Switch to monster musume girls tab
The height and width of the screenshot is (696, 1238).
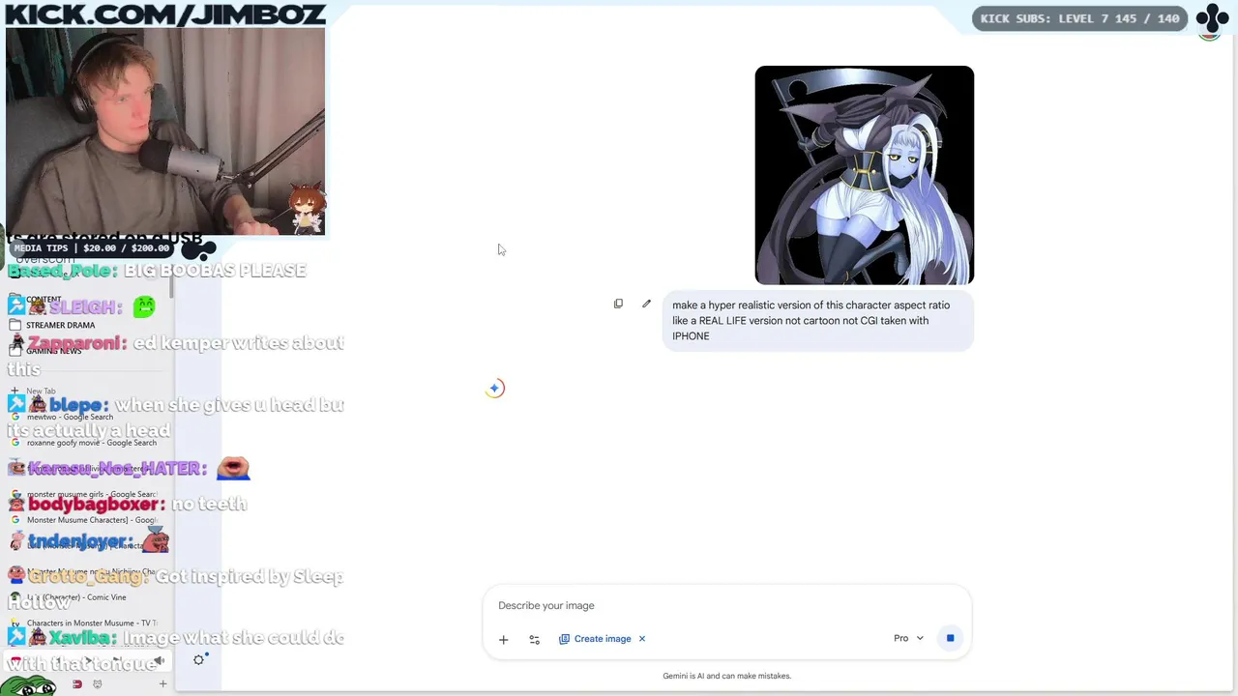91,494
